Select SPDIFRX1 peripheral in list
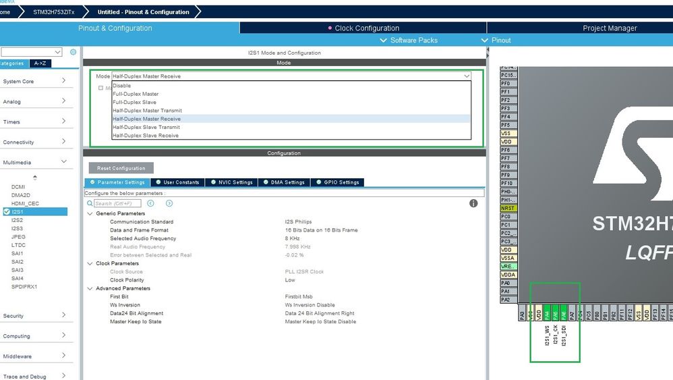Viewport: 673px width, 380px height. (x=24, y=286)
